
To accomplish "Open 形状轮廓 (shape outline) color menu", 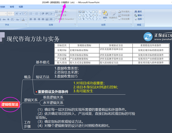I will click(x=125, y=15).
